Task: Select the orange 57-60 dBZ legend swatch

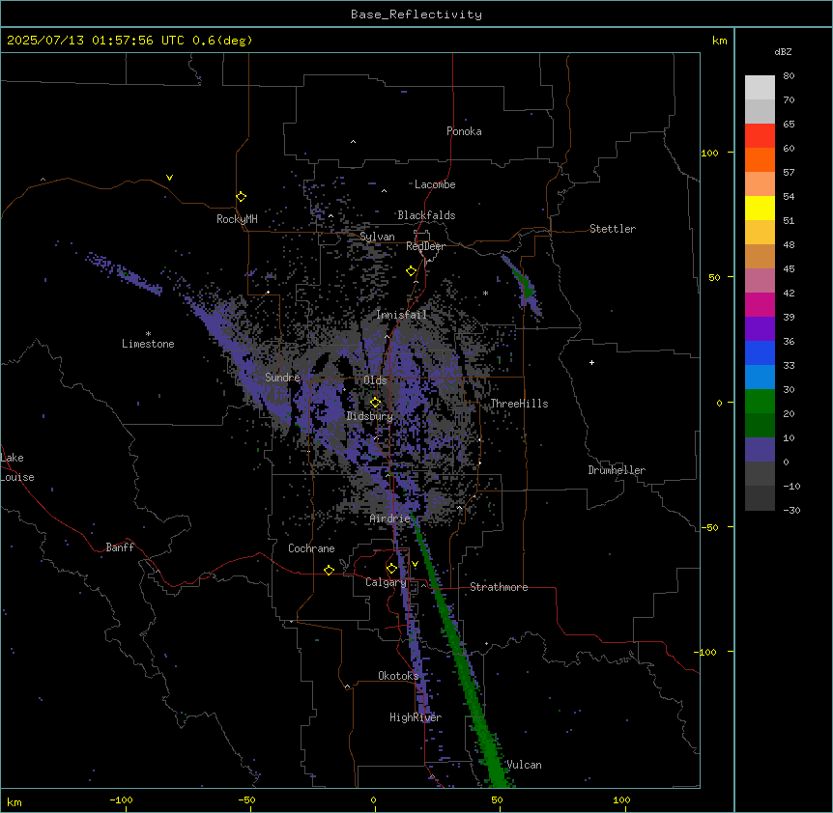Action: pos(760,159)
